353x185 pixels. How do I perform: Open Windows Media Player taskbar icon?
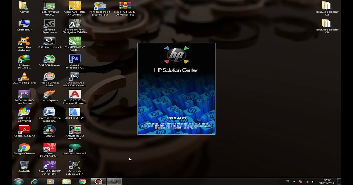tap(50, 181)
